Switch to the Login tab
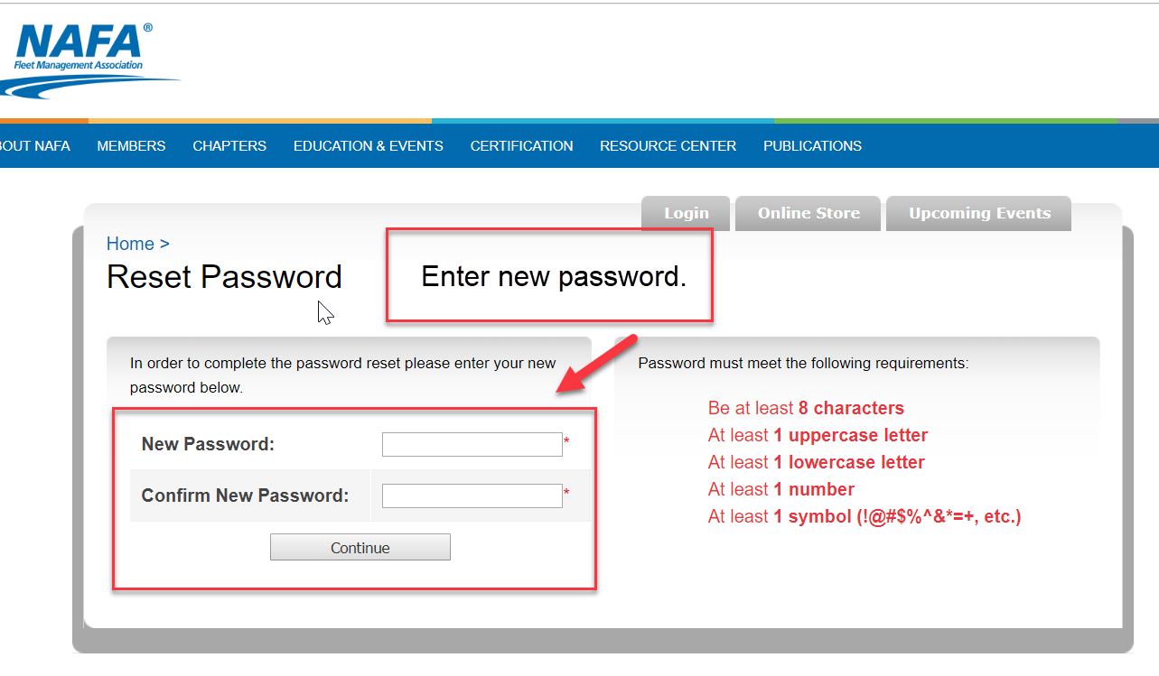1159x676 pixels. point(687,214)
